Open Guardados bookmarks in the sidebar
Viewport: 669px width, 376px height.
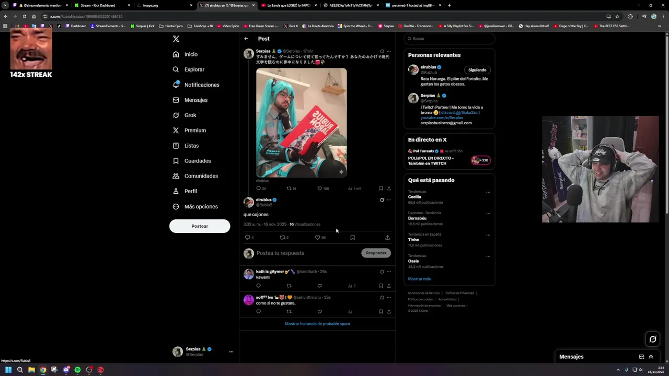(x=192, y=161)
